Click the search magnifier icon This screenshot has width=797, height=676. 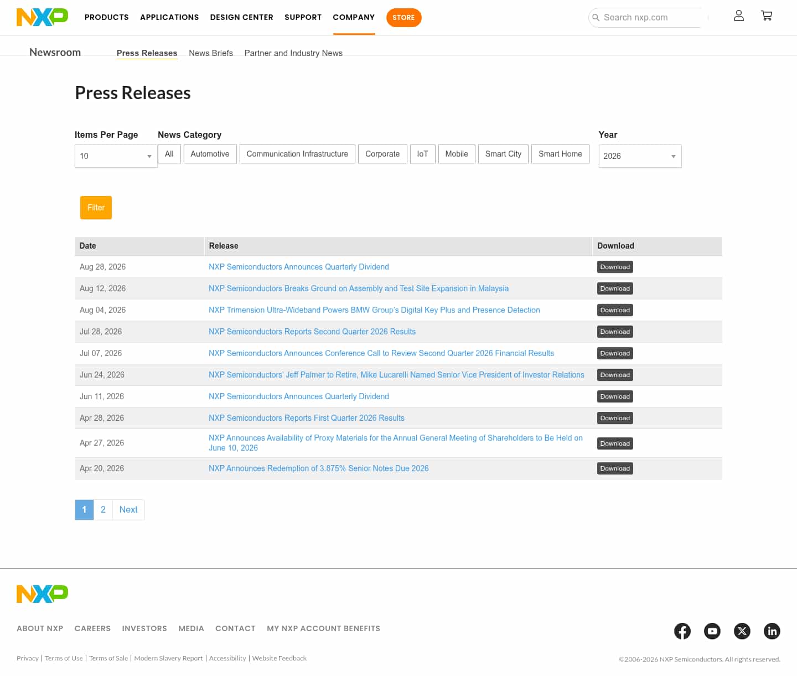point(596,18)
